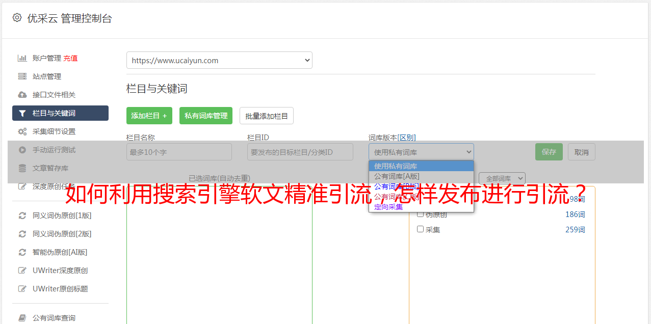The width and height of the screenshot is (651, 324).
Task: Click the bar chart icon for 账户管理
Action: point(22,58)
